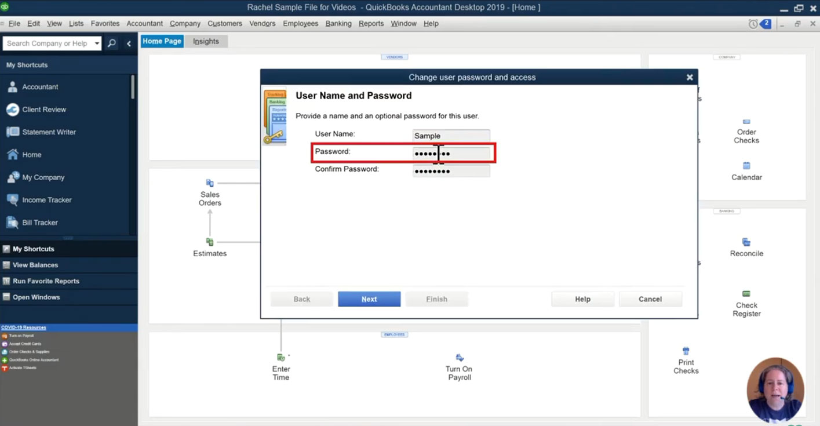The width and height of the screenshot is (820, 426).
Task: Open the Check Register
Action: [x=746, y=304]
